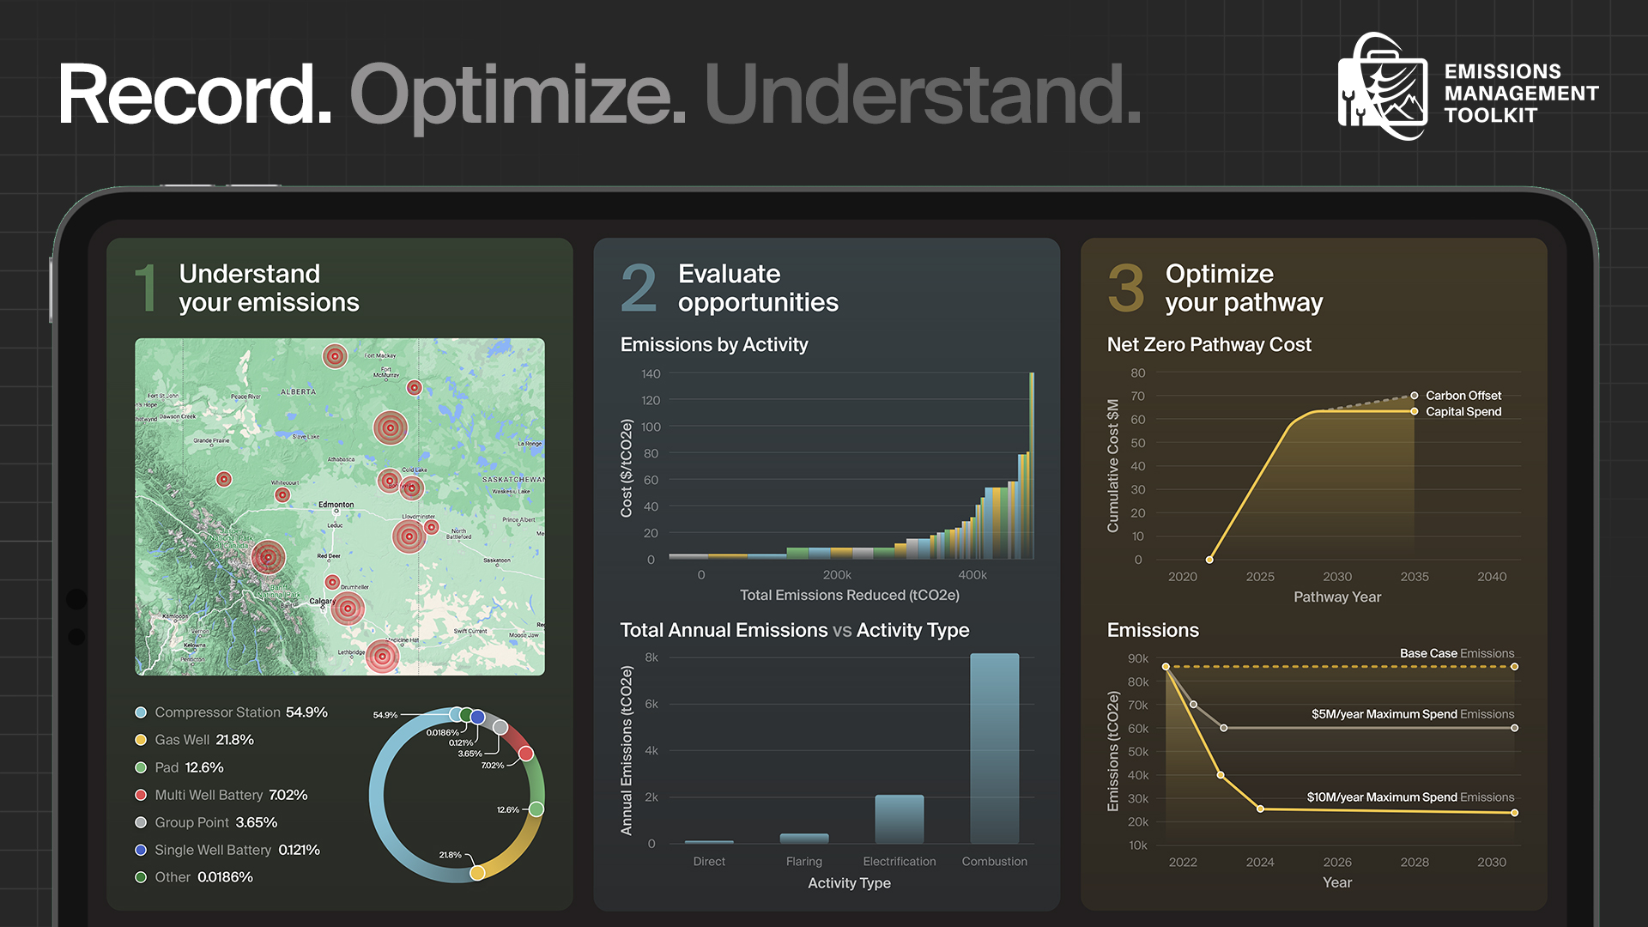Viewport: 1648px width, 927px height.
Task: Click the Combustion bar in activity chart
Action: tap(995, 748)
